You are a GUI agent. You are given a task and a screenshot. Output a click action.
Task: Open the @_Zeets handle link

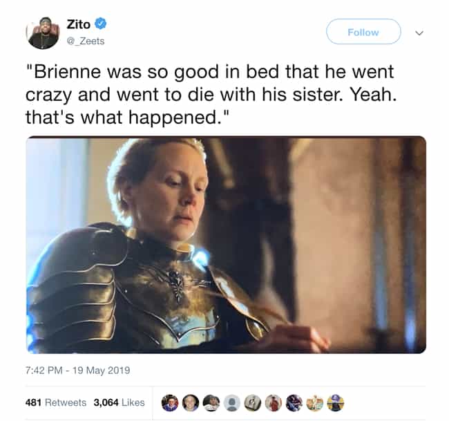click(x=86, y=41)
